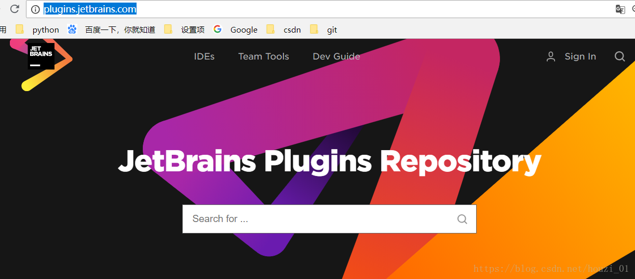This screenshot has height=279, width=635.
Task: Click the user profile icon
Action: coord(551,56)
